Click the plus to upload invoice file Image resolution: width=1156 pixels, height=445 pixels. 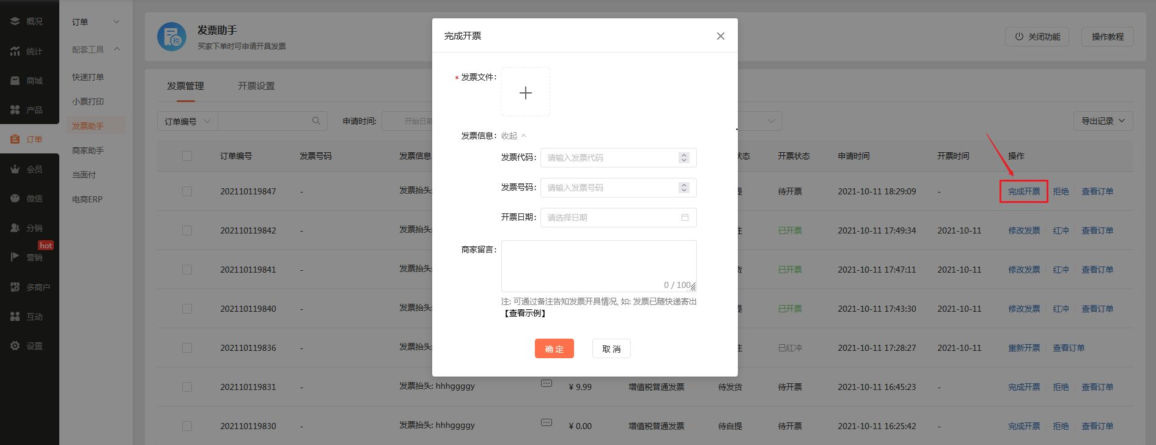pos(526,92)
